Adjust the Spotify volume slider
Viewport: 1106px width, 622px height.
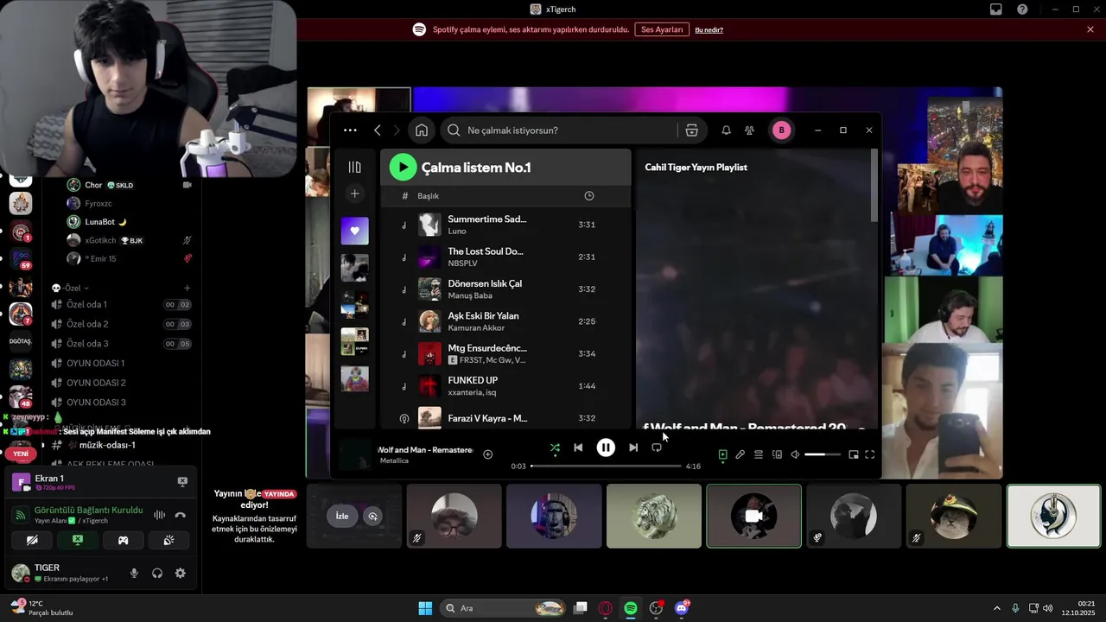click(823, 454)
